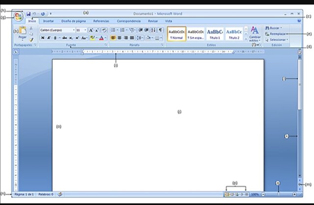Increase font size with large A
This screenshot has height=205, width=314.
pyautogui.click(x=91, y=30)
